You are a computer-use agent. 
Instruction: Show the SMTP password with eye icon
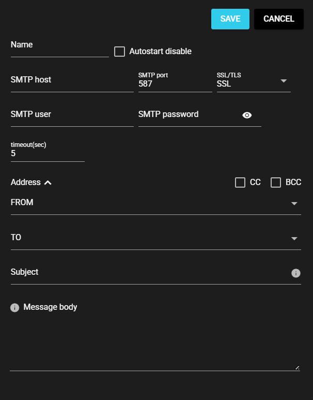click(x=247, y=115)
